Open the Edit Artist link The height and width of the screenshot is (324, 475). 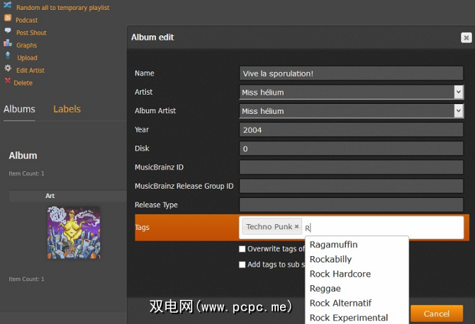30,71
